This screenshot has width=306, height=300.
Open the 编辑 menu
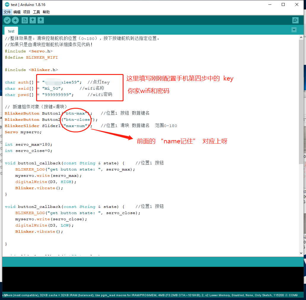coord(17,12)
